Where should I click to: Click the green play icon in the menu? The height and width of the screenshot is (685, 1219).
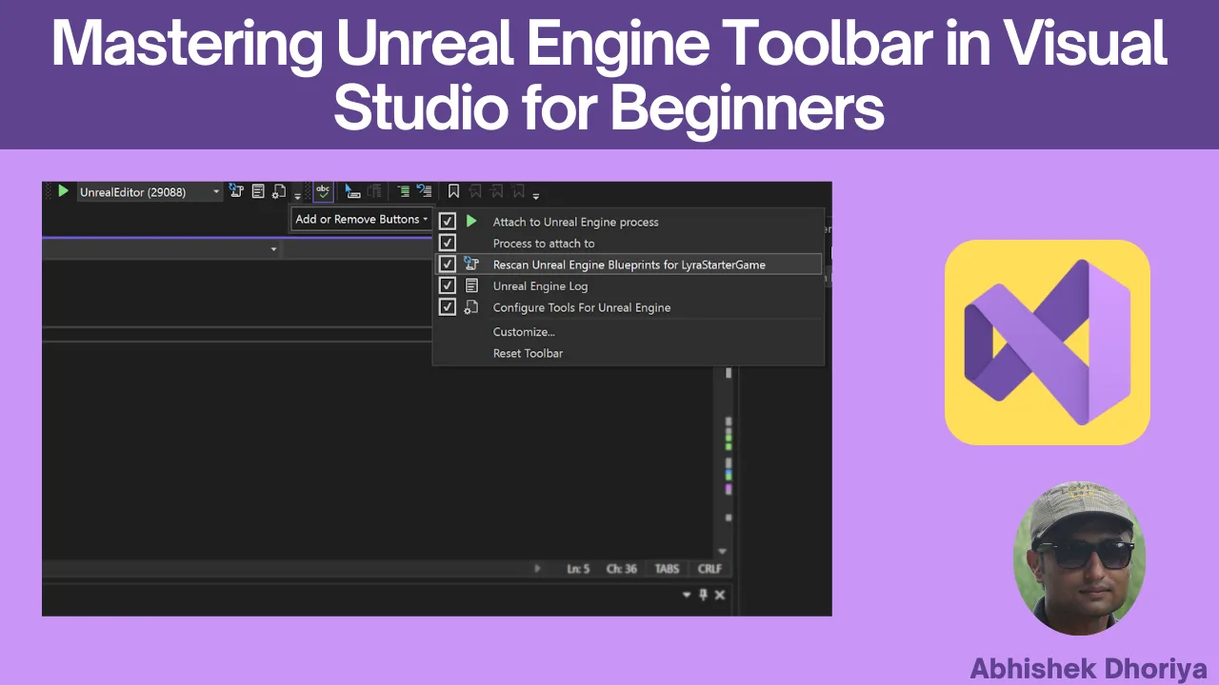pos(471,222)
